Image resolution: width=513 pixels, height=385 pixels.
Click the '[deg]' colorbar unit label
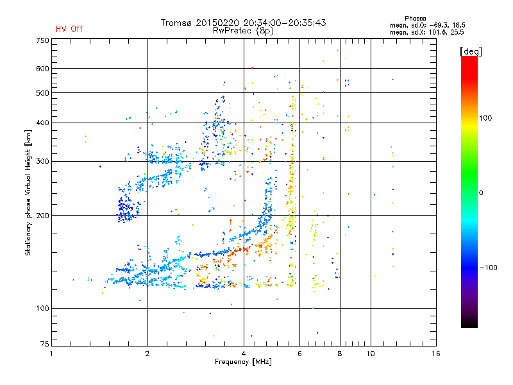point(471,51)
